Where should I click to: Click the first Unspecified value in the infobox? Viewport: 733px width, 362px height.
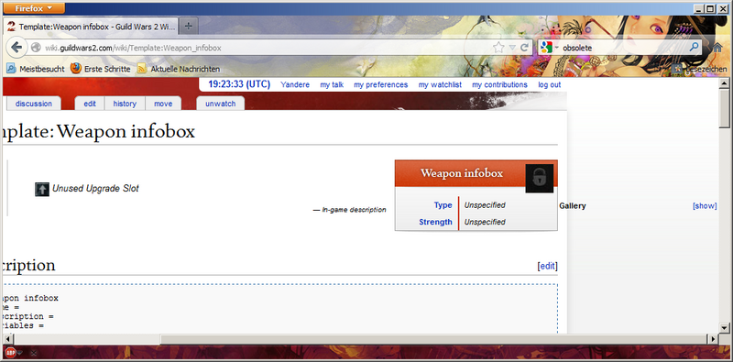pyautogui.click(x=485, y=205)
